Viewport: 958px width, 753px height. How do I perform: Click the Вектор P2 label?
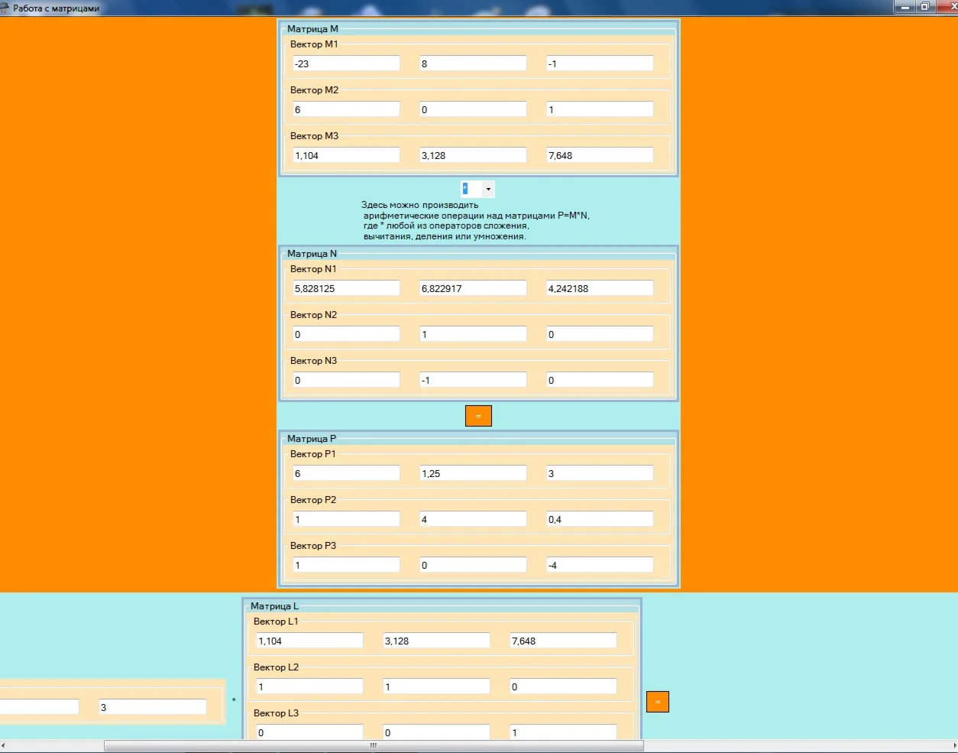click(x=313, y=500)
